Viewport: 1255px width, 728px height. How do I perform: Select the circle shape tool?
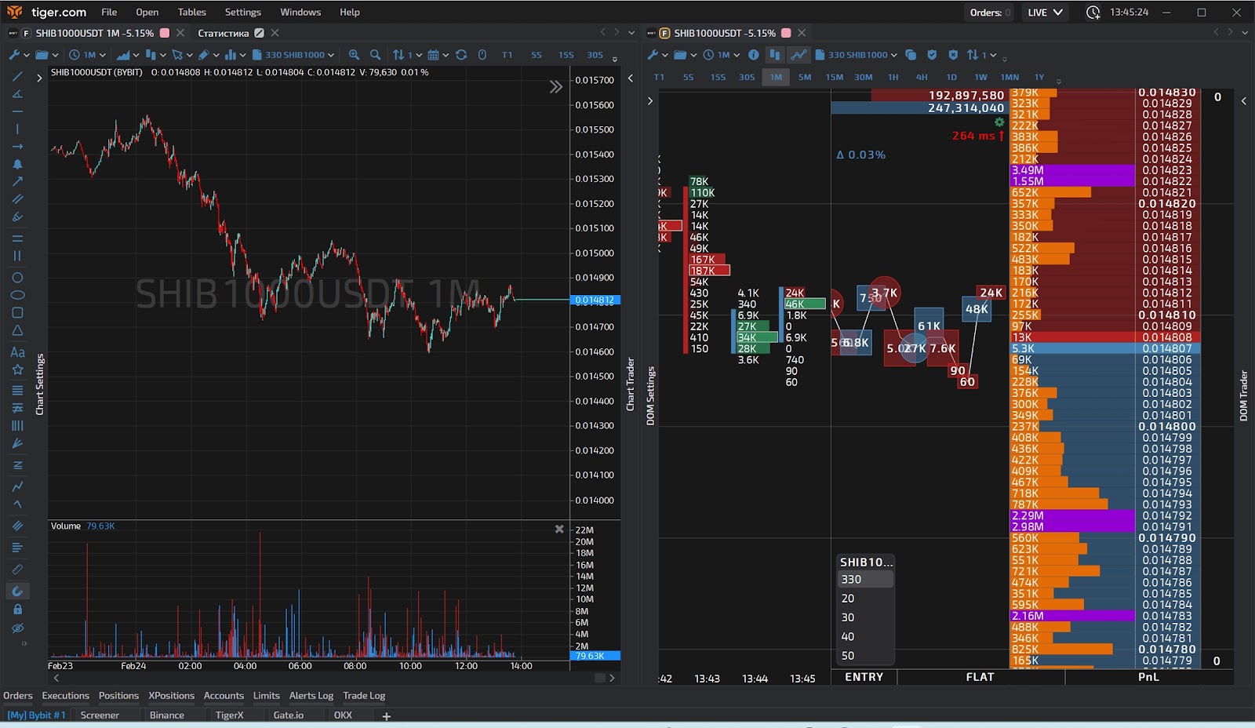17,278
